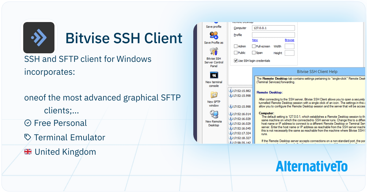The height and width of the screenshot is (193, 367).
Task: Enable the Full-screen checkbox
Action: coord(254,46)
